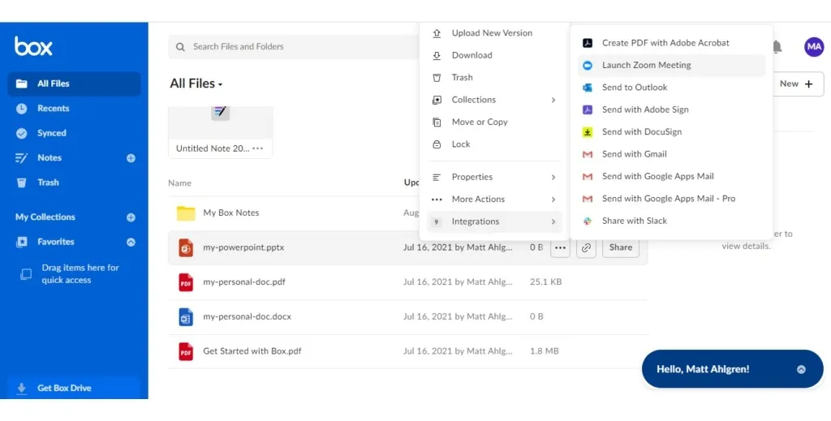Open my-powerpoint.pptx by its name
Image resolution: width=831 pixels, height=421 pixels.
tap(243, 247)
